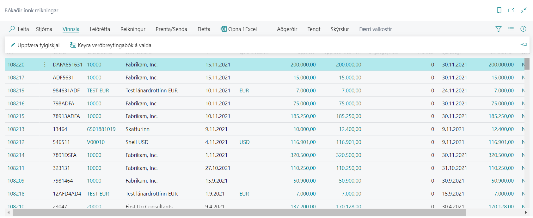533x218 pixels.
Task: Click the bookmark icon in page header
Action: pyautogui.click(x=499, y=10)
